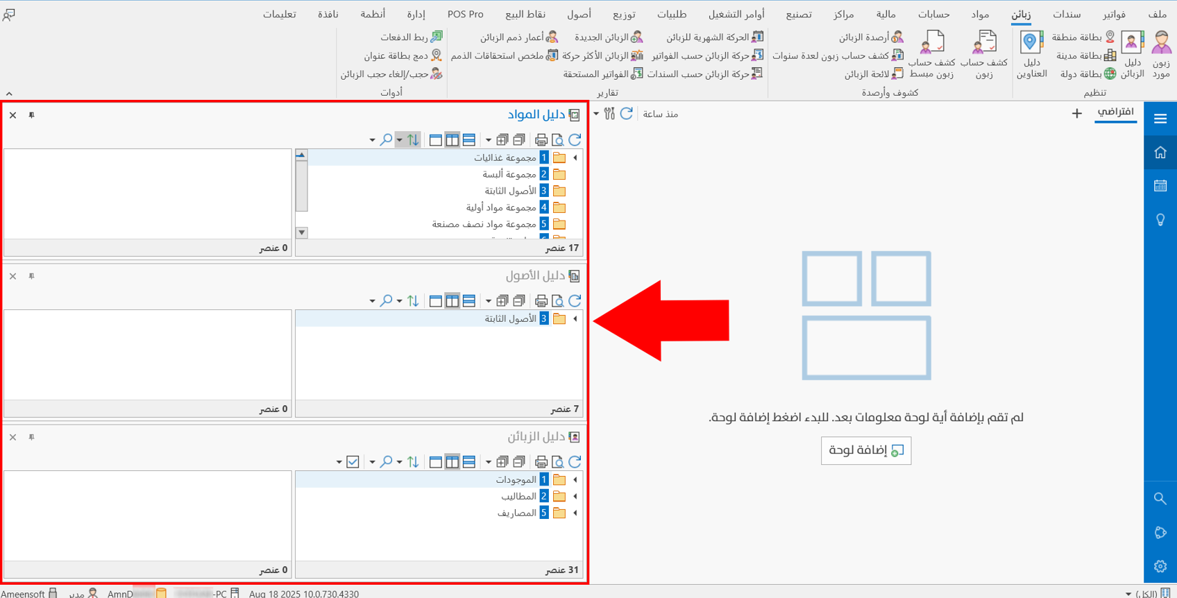
Task: Print from the دليل الأصول panel toolbar
Action: [x=541, y=301]
